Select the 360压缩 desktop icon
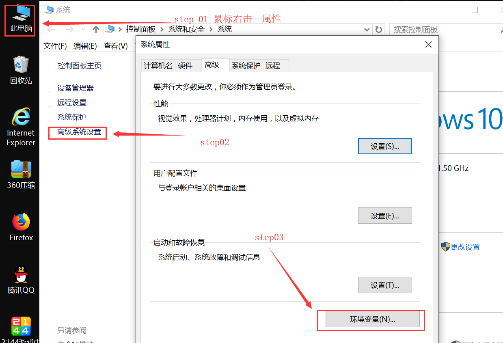Viewport: 503px width, 343px height. pyautogui.click(x=21, y=175)
